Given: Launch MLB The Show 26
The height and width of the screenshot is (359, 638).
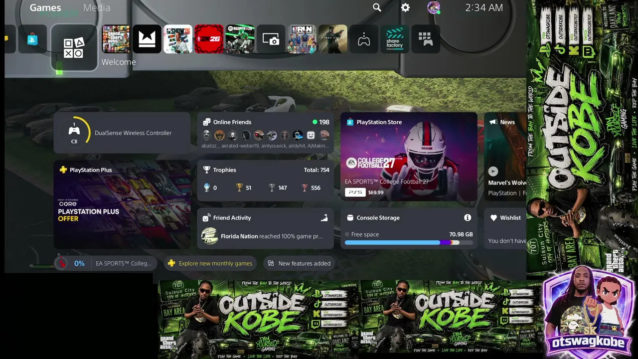Looking at the screenshot, I should click(x=178, y=39).
